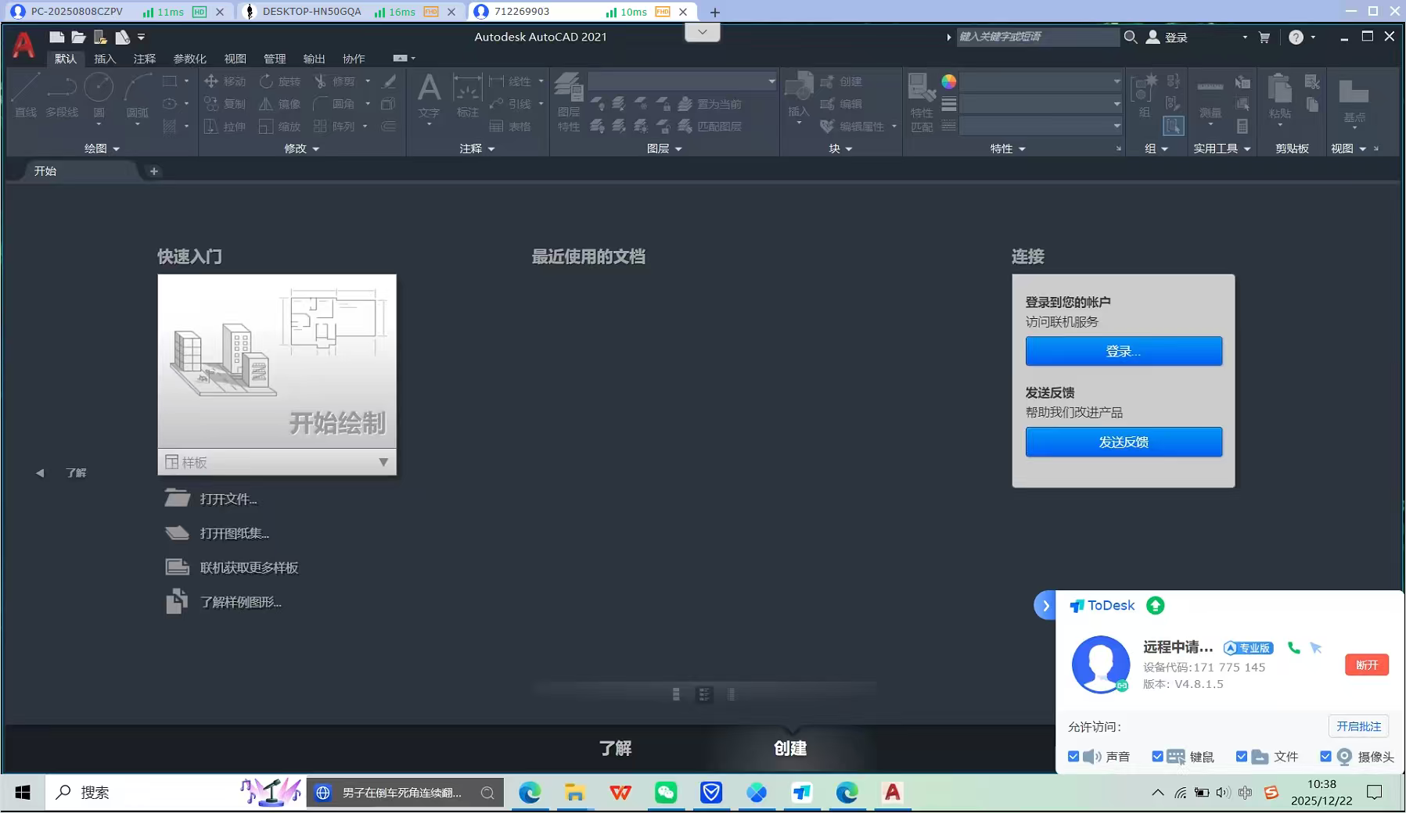This screenshot has width=1406, height=813.
Task: Click the 登录 sign-in button
Action: point(1122,351)
